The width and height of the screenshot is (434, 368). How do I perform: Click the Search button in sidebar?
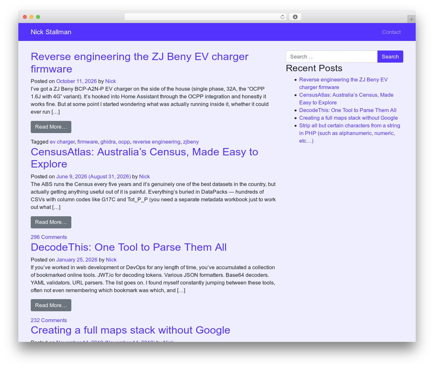(x=390, y=57)
